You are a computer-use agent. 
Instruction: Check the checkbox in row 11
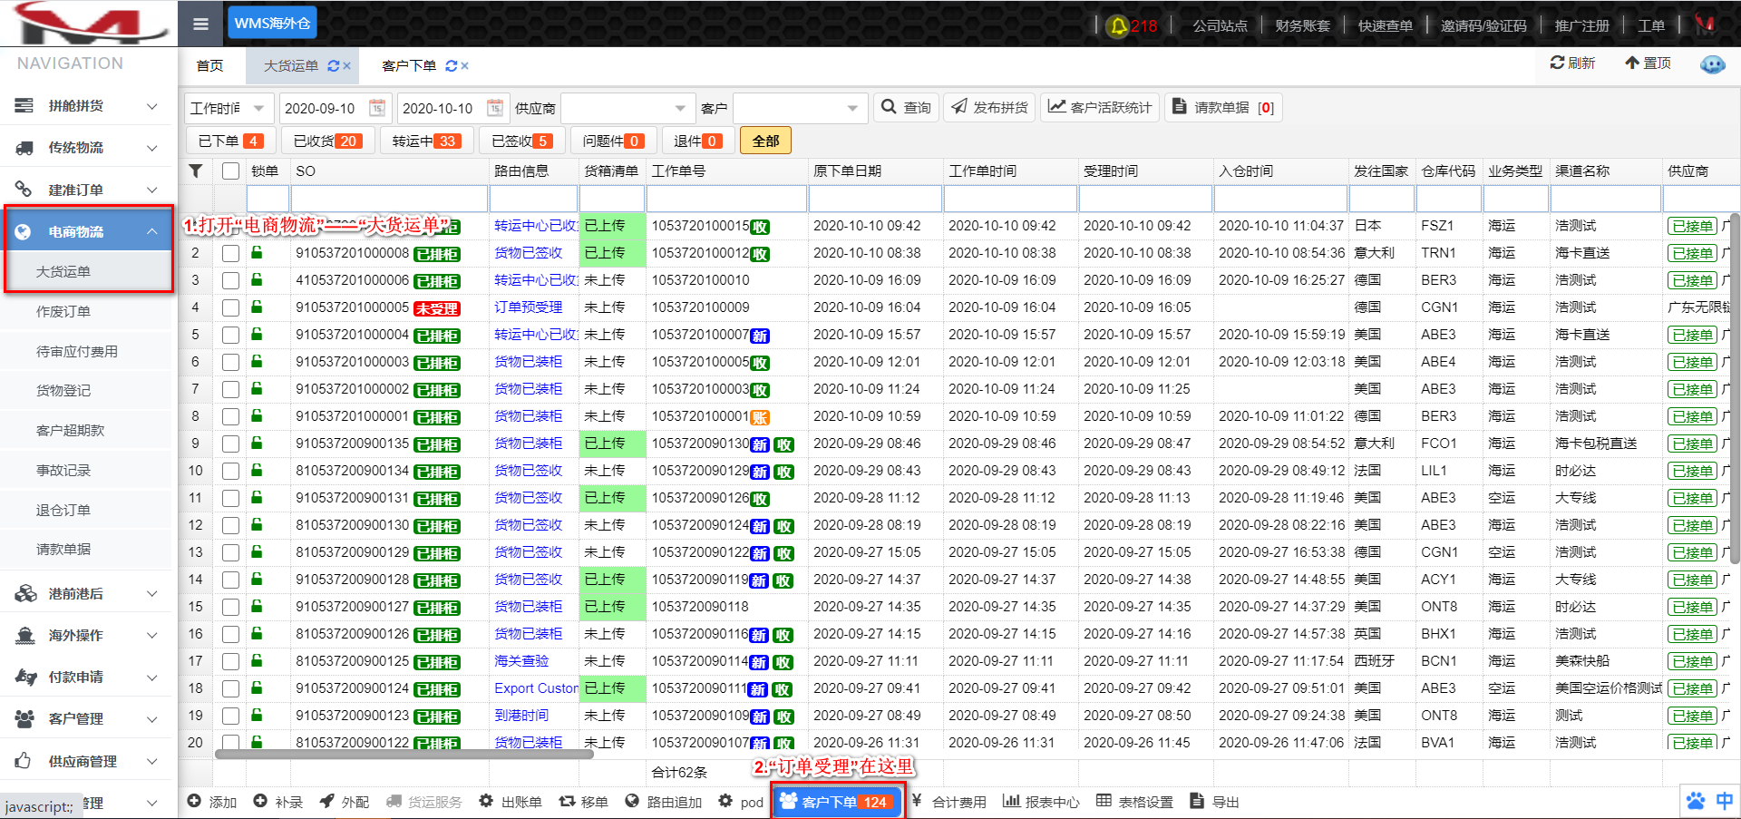231,498
